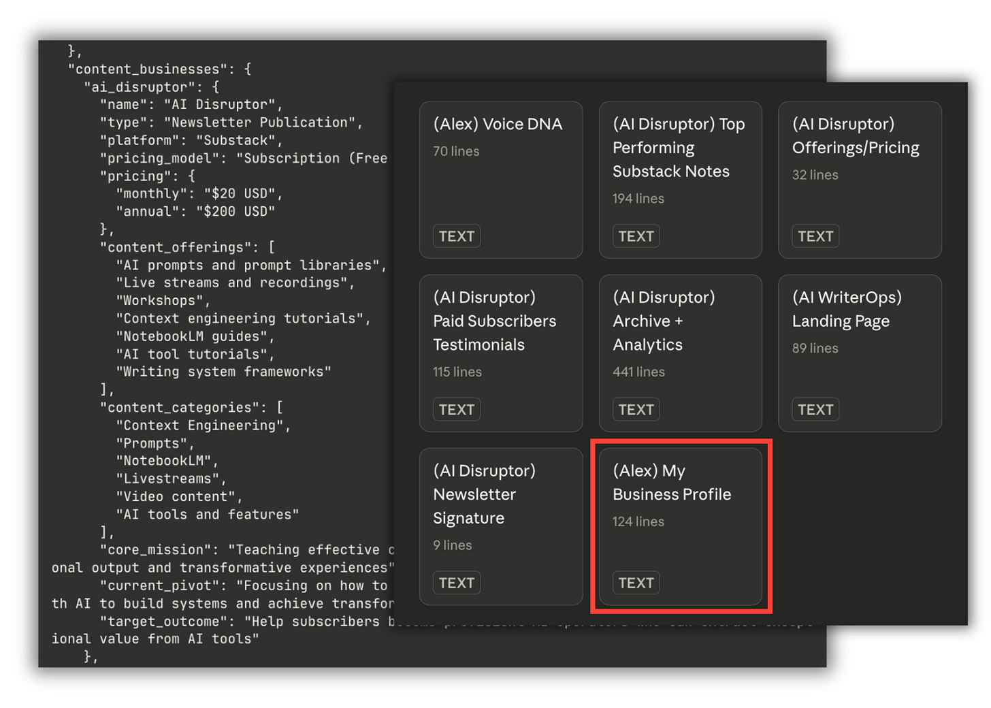Image resolution: width=991 pixels, height=708 pixels.
Task: Click TEXT badge on Top Performing Substack Notes
Action: [636, 236]
